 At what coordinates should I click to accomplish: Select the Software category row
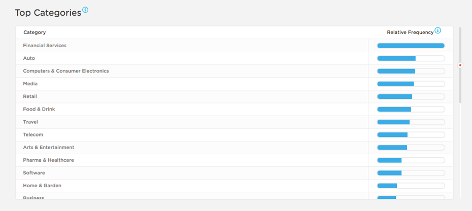pyautogui.click(x=34, y=173)
